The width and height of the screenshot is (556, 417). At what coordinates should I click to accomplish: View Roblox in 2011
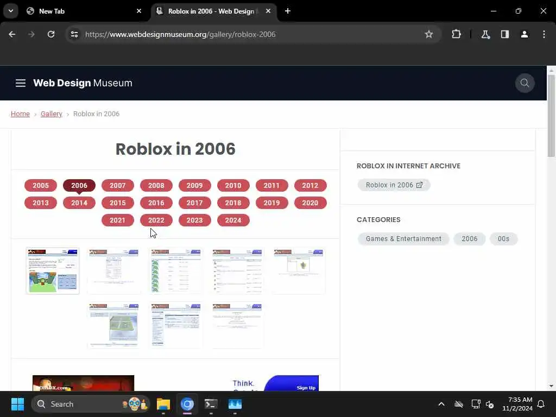pyautogui.click(x=271, y=186)
